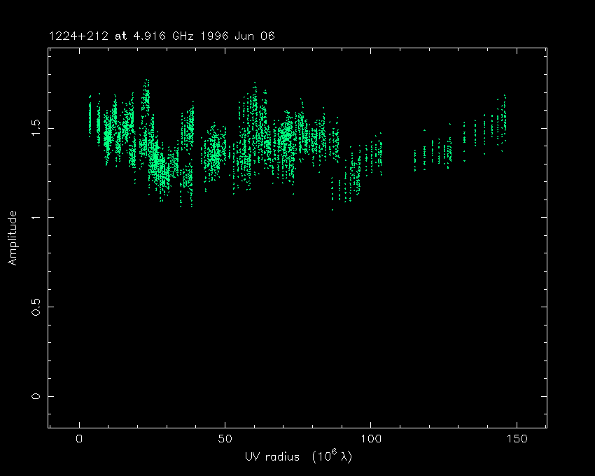Click the y-axis tick label "0"

click(x=38, y=396)
